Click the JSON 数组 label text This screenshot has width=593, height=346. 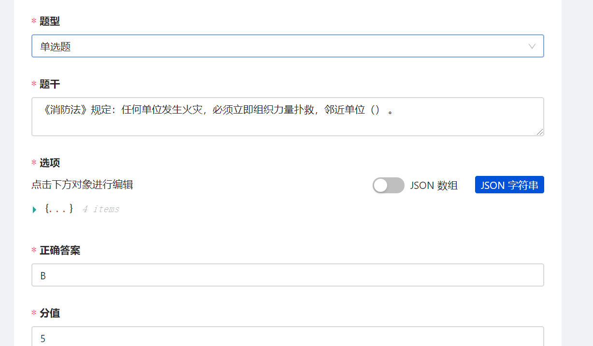(x=434, y=186)
